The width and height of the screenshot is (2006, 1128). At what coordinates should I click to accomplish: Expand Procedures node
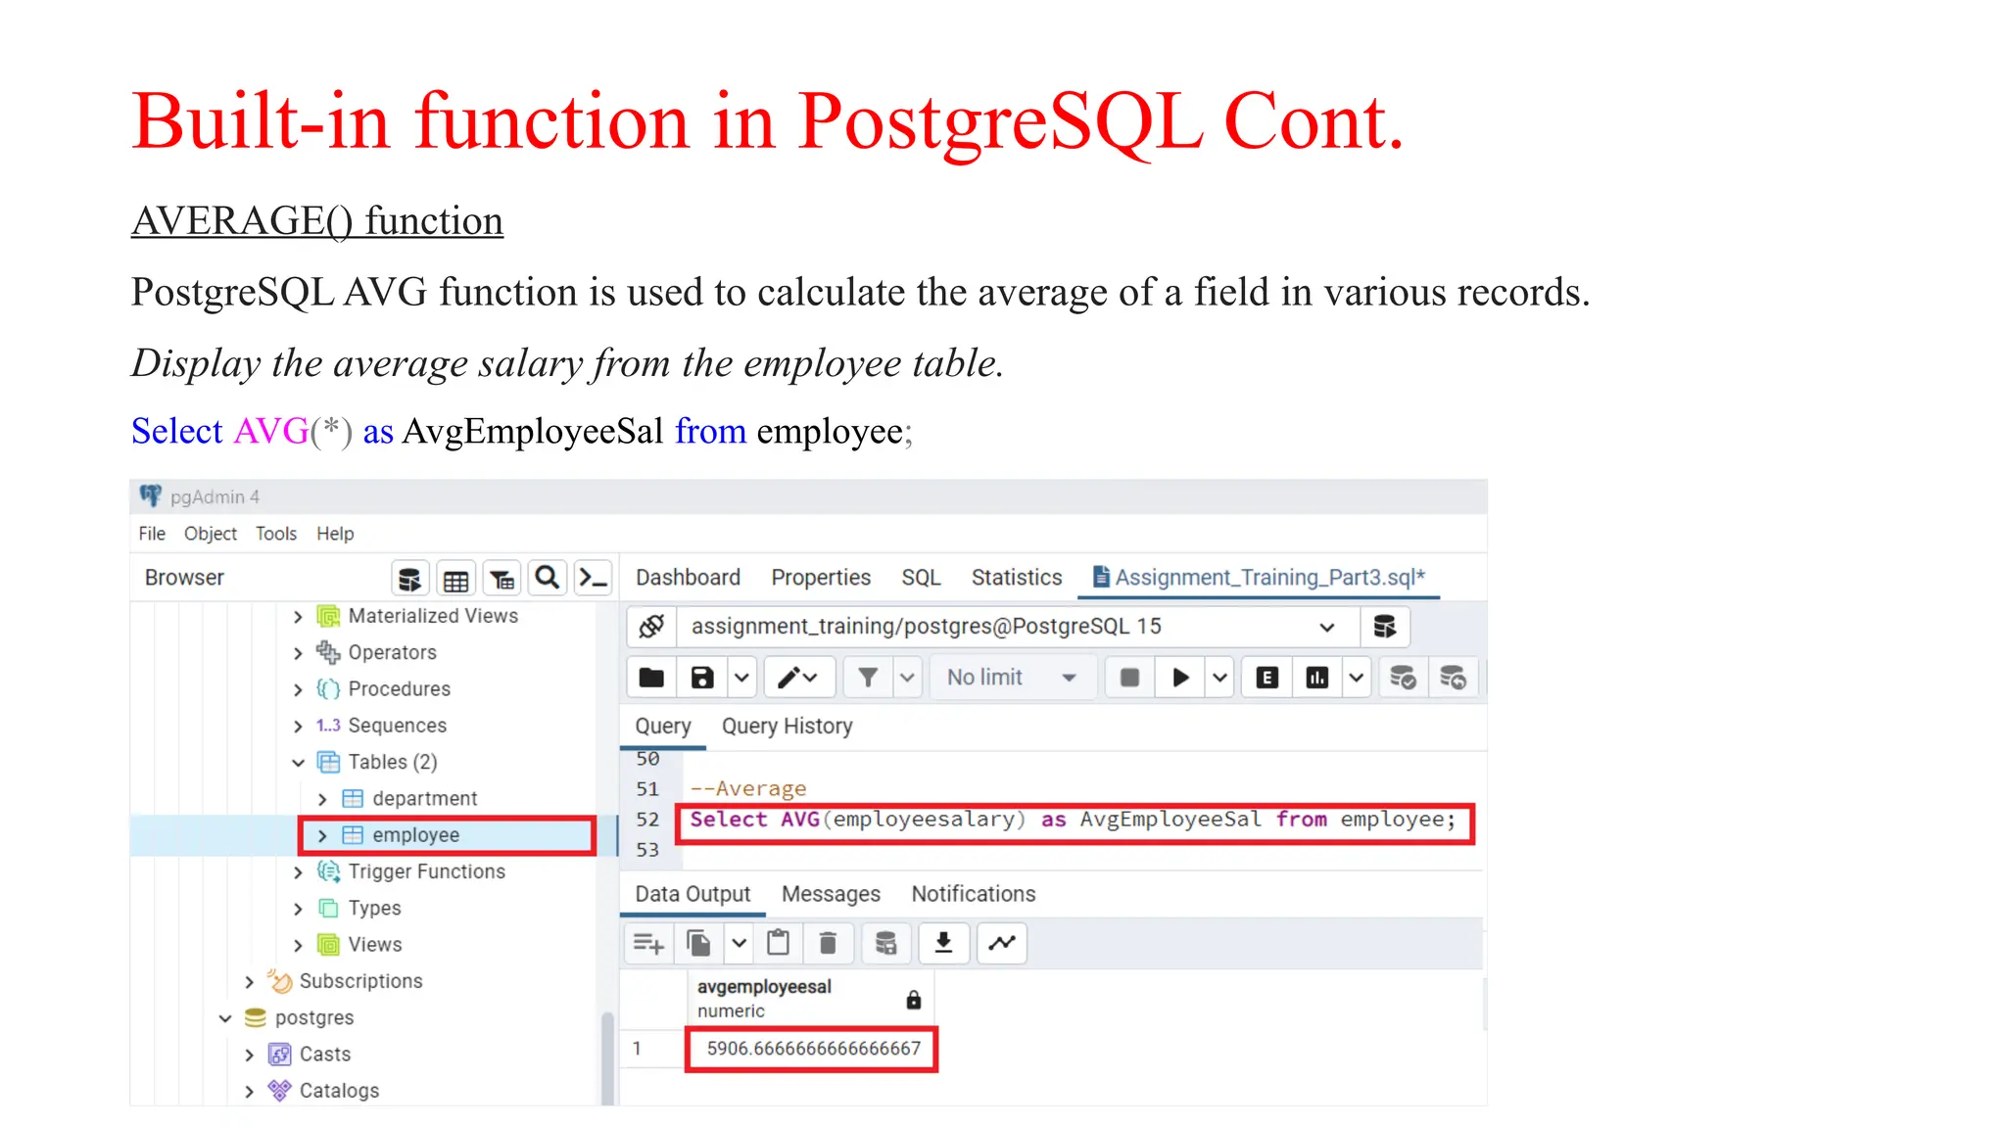click(298, 690)
